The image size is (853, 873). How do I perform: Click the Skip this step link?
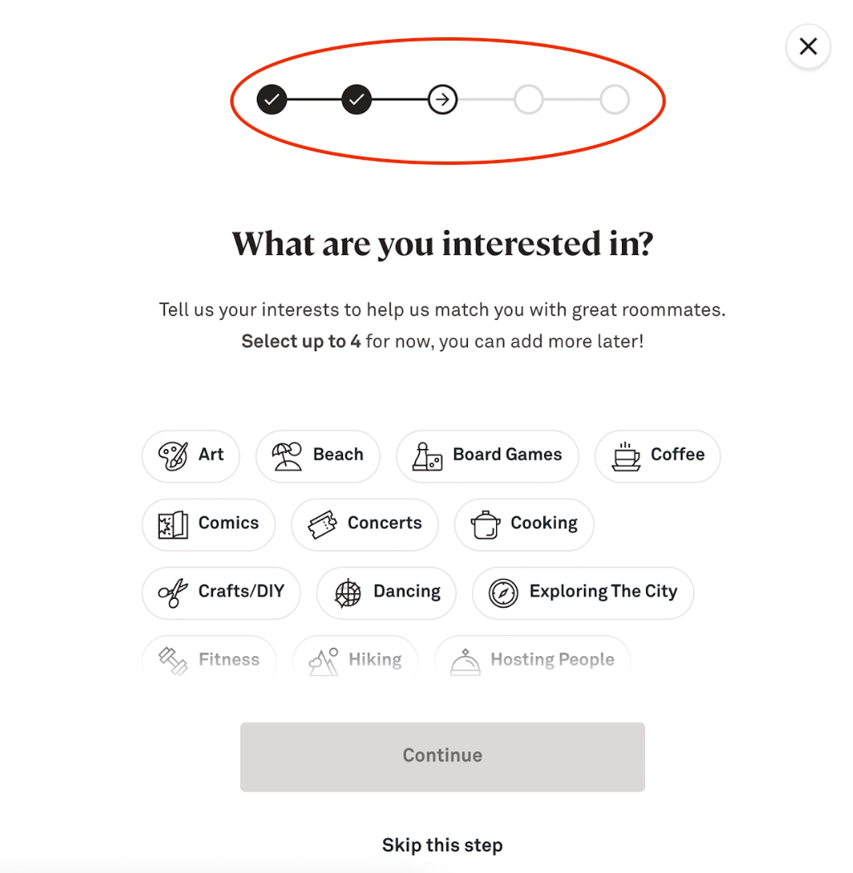point(442,845)
